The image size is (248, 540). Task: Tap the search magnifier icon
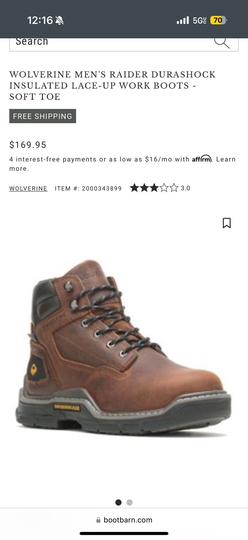pos(222,42)
